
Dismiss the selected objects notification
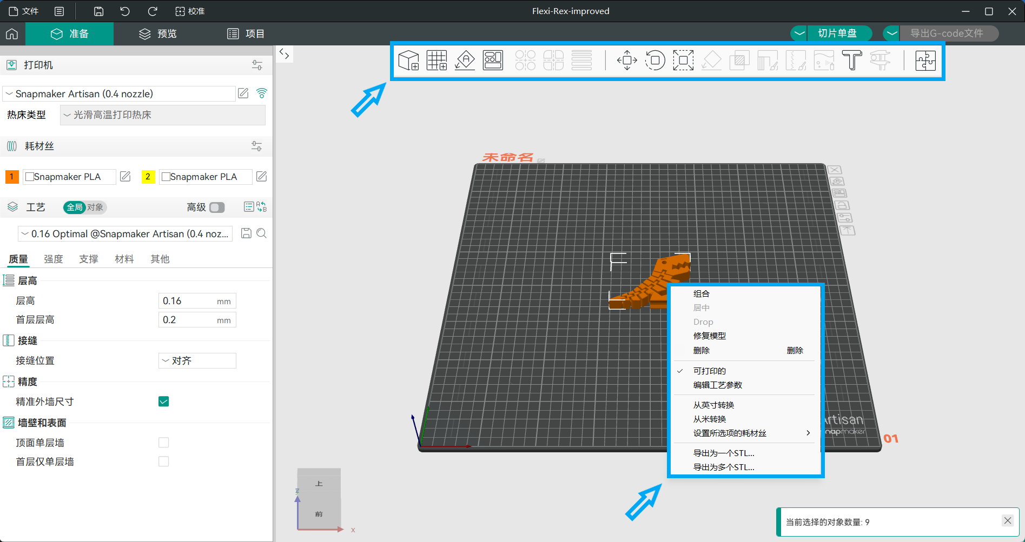click(1007, 520)
